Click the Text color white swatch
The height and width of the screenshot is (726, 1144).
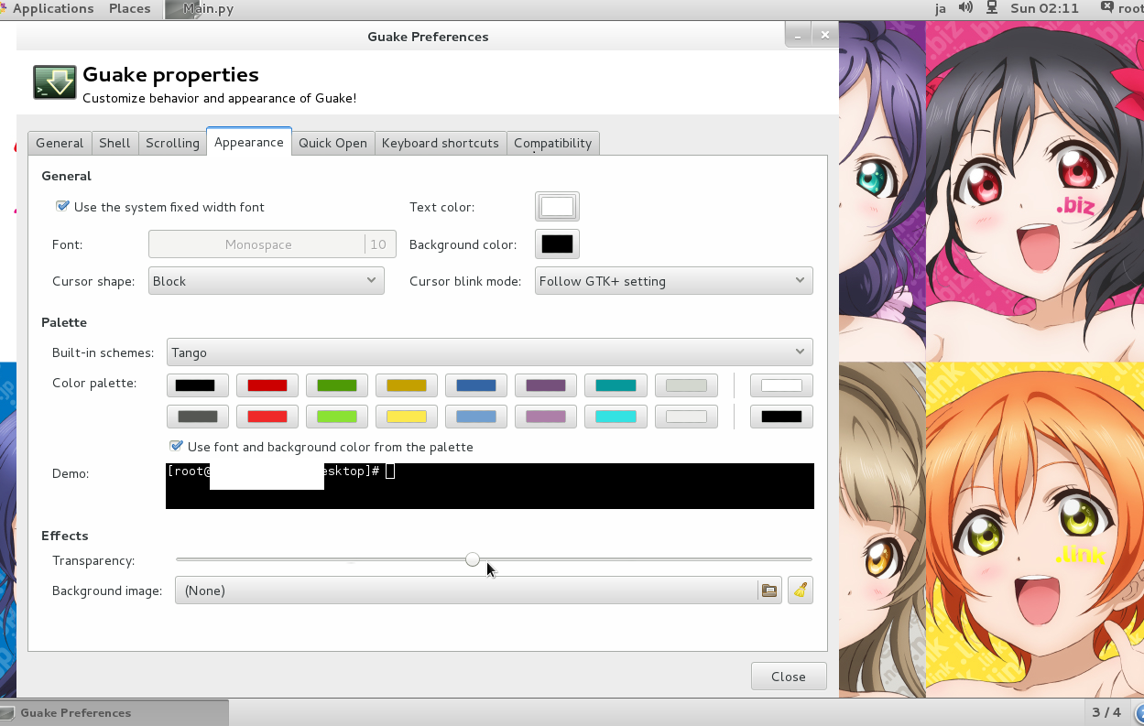tap(557, 207)
